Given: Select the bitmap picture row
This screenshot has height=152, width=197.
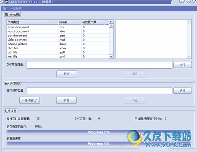Looking at the screenshot, I should coord(58,44).
